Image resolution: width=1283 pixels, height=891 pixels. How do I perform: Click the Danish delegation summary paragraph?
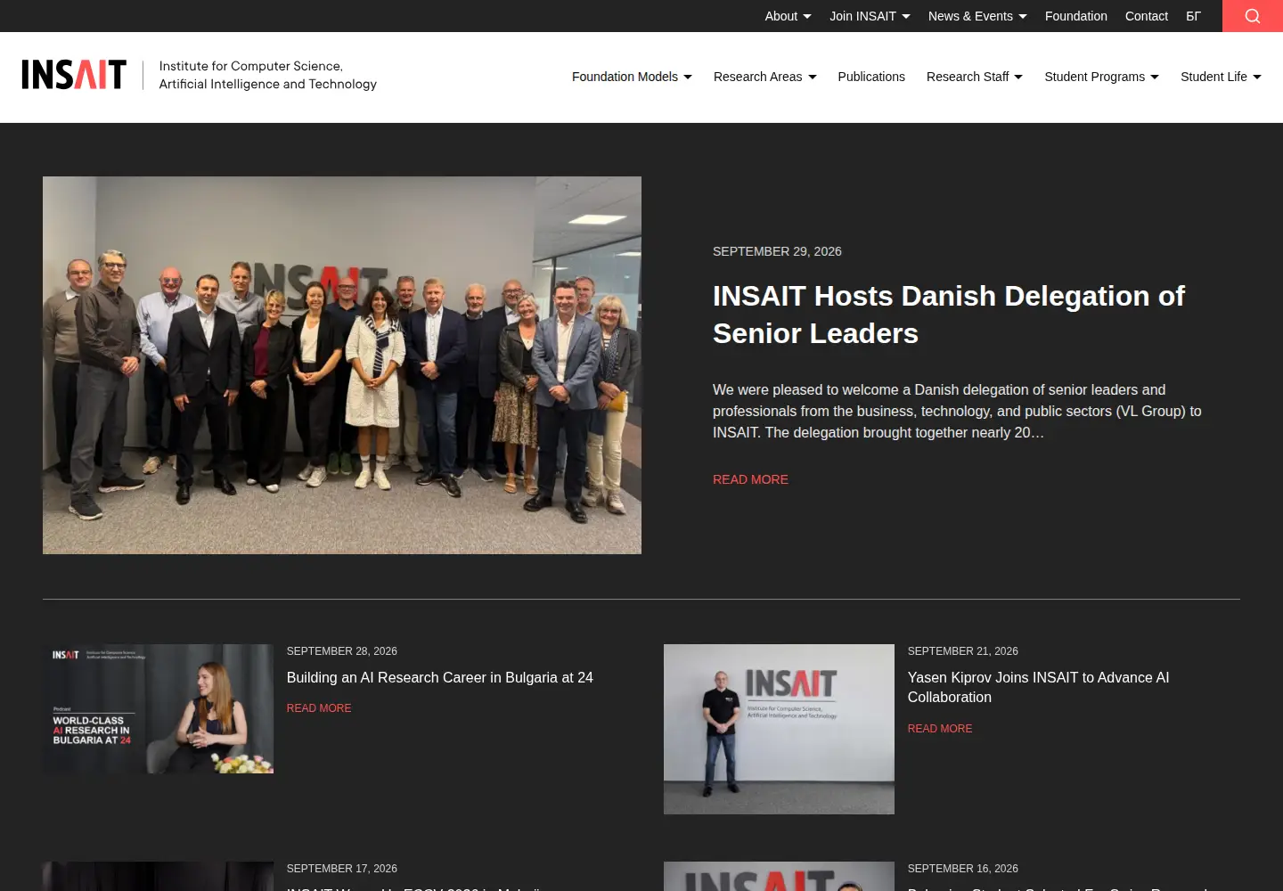tap(957, 412)
